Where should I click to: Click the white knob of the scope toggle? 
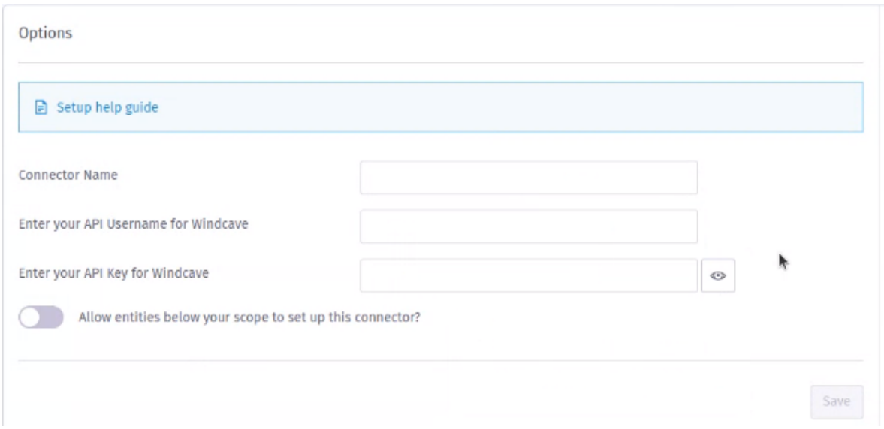click(30, 317)
